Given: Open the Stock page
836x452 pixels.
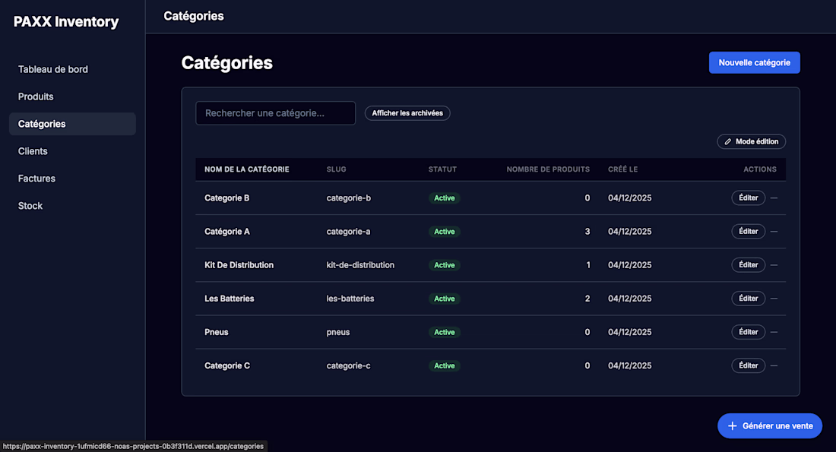Looking at the screenshot, I should tap(30, 206).
